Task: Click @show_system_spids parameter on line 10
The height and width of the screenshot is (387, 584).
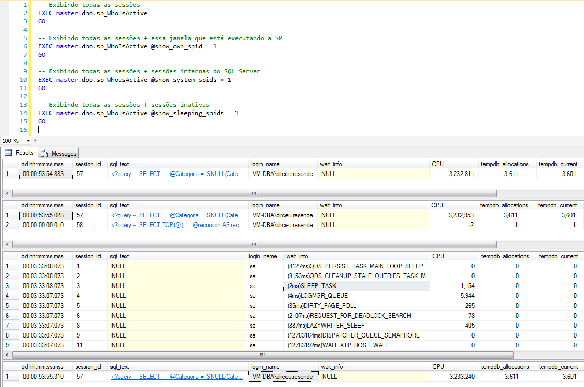Action: click(183, 80)
